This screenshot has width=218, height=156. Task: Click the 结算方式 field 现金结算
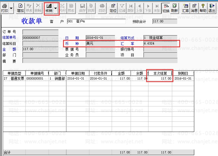pos(160,38)
